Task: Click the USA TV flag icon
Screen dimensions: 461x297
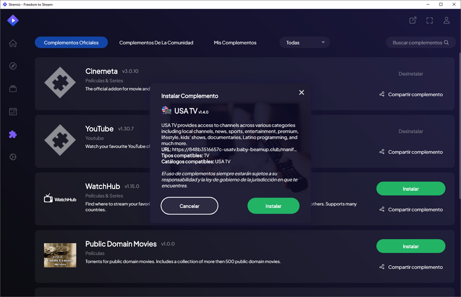Action: point(166,110)
